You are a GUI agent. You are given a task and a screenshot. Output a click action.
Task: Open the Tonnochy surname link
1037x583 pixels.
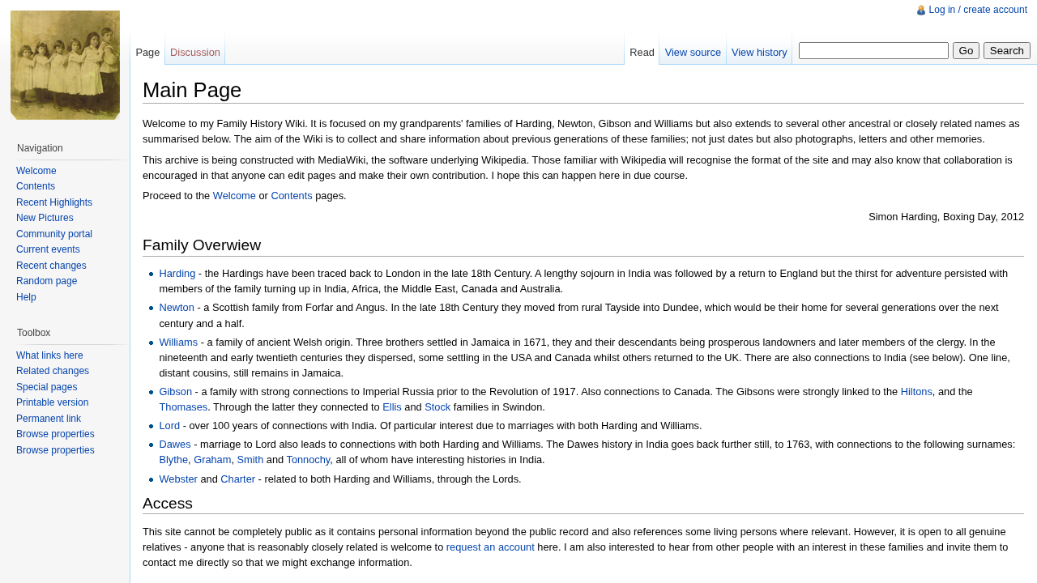tap(308, 460)
